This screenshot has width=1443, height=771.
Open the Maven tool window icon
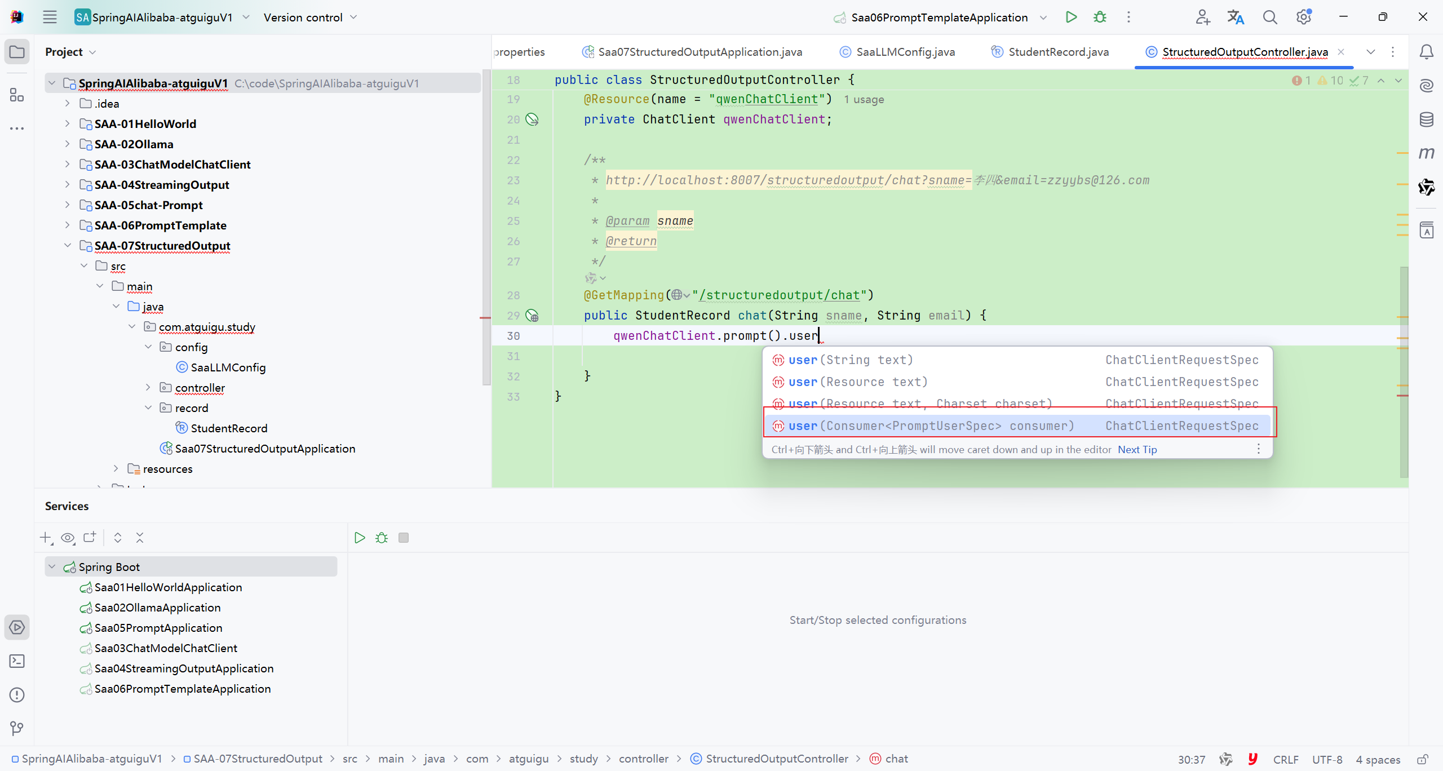click(1426, 153)
